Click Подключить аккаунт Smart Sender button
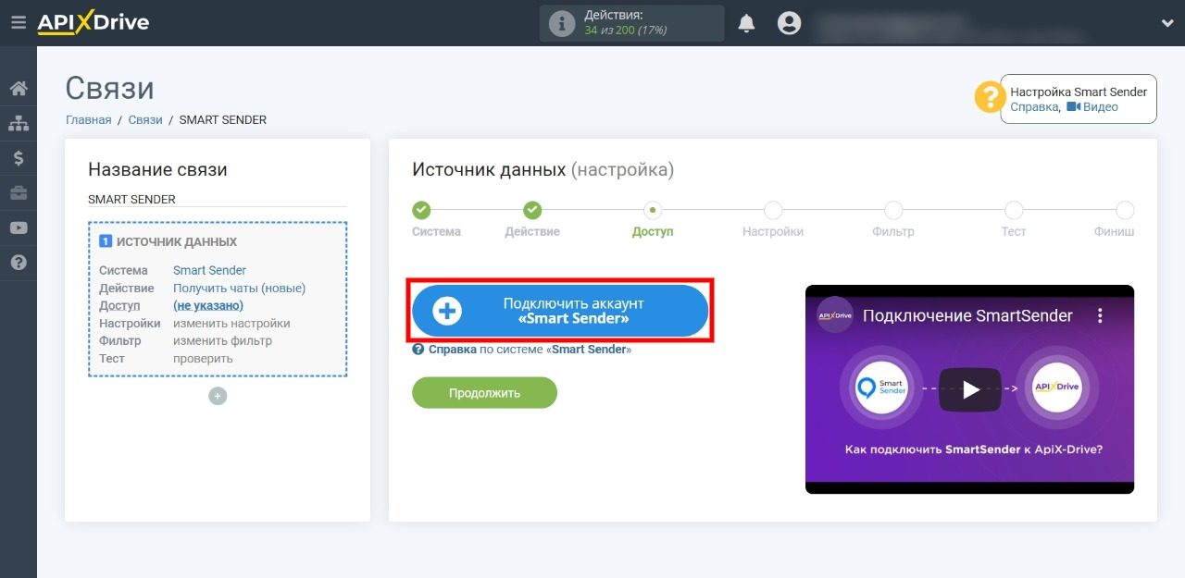This screenshot has width=1185, height=578. (x=560, y=311)
